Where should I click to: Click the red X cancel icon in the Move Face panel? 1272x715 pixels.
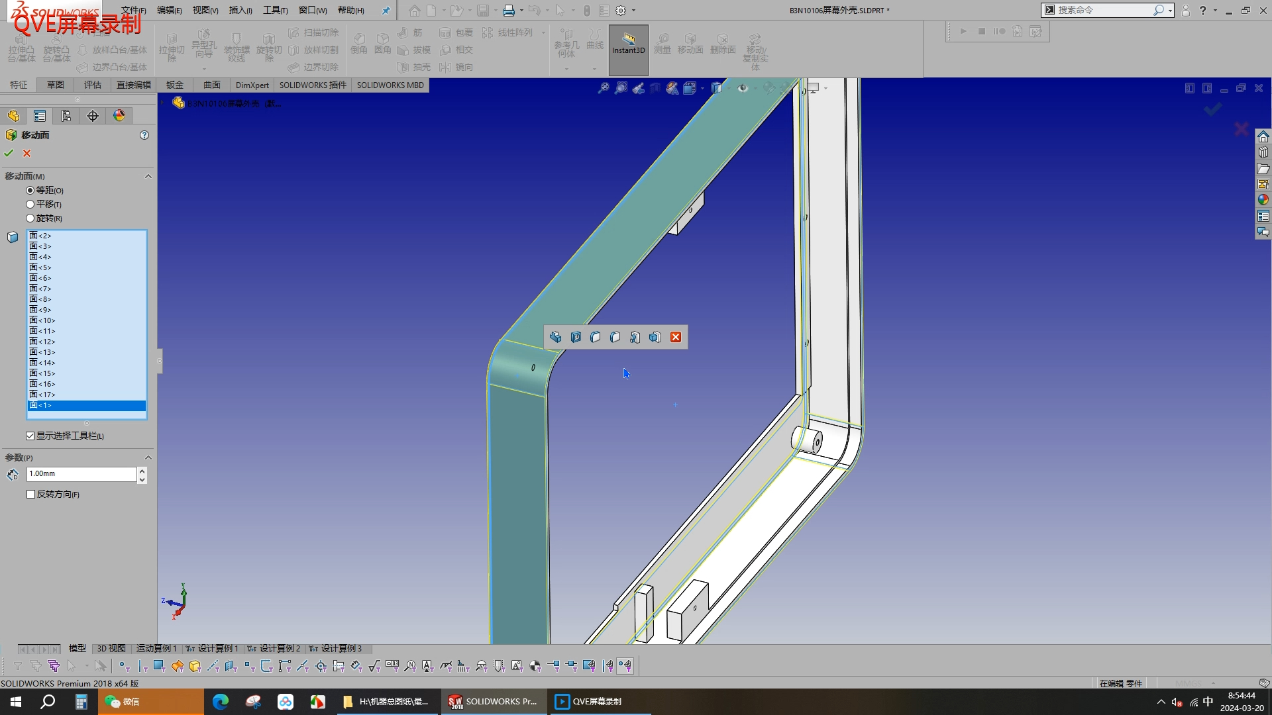click(27, 153)
